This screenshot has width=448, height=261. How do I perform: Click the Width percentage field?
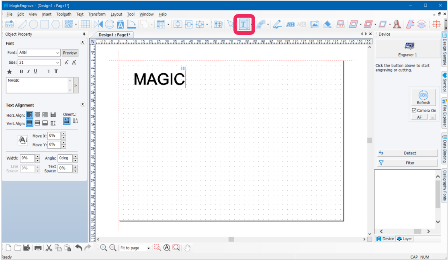pos(27,158)
